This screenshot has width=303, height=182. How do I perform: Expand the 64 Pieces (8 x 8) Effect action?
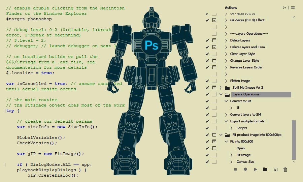226,20
